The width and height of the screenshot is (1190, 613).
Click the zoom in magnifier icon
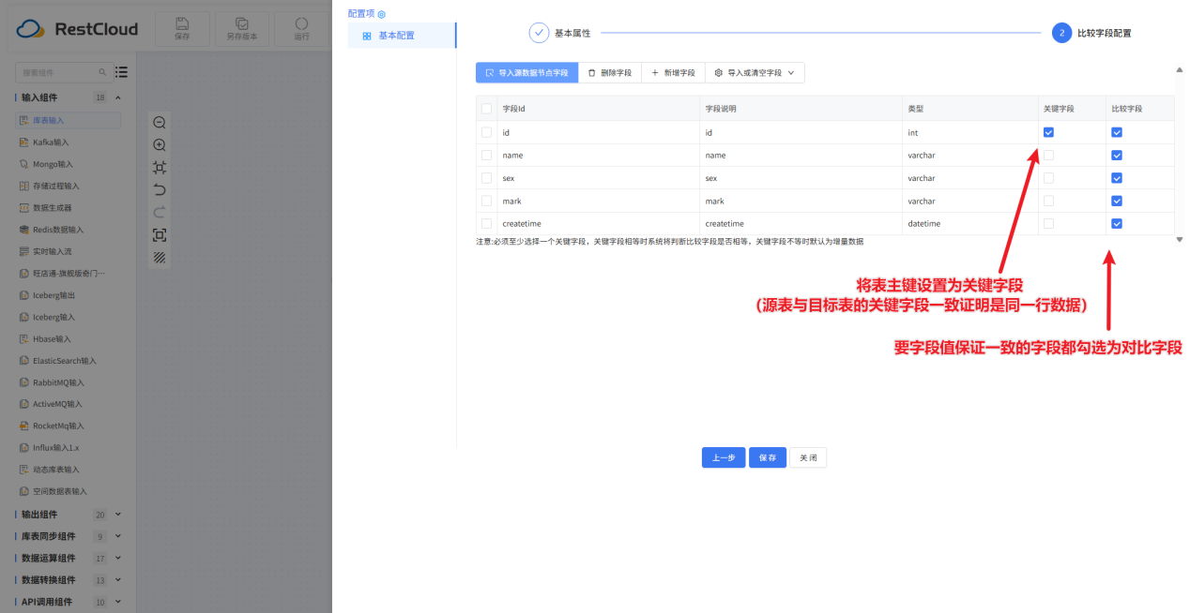click(160, 145)
